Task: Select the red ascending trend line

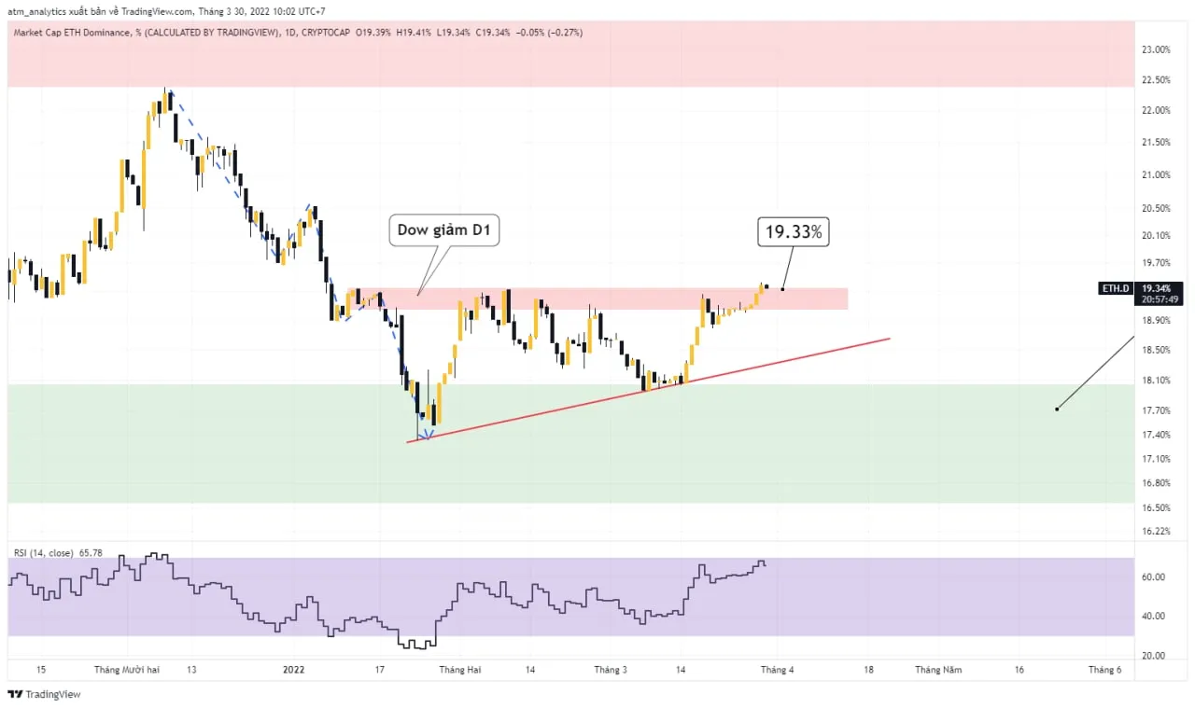Action: [649, 389]
